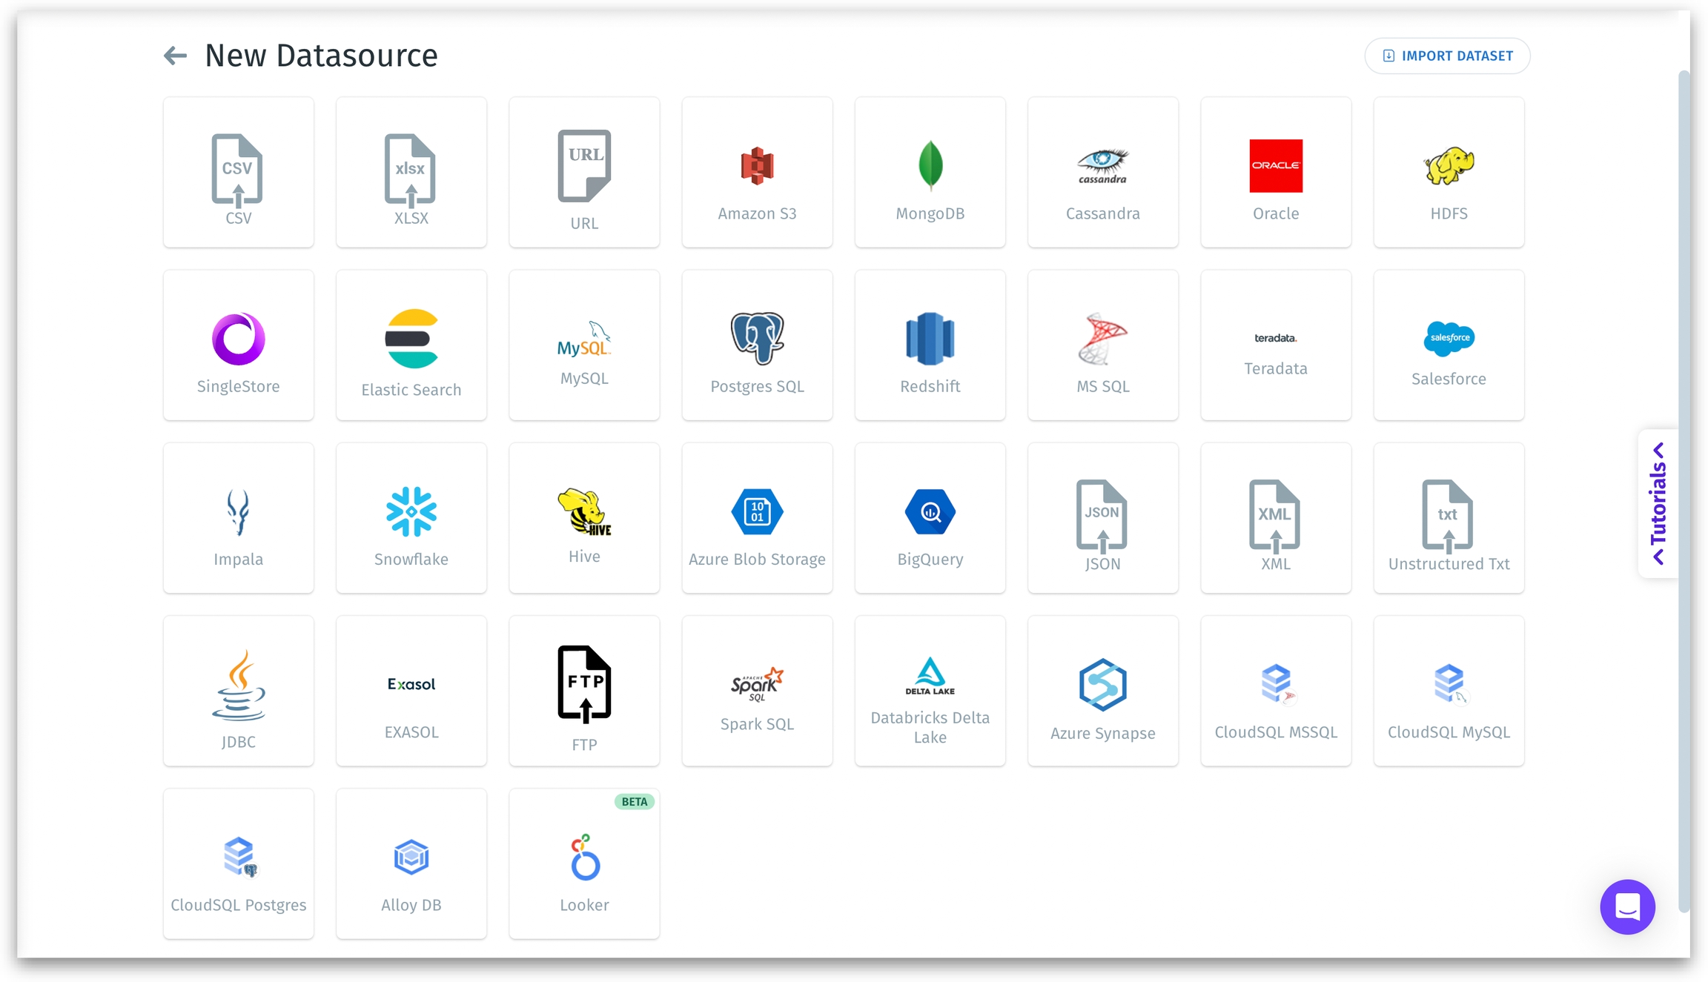Screen dimensions: 1708x982
Task: Select the Unstructured Txt file tile
Action: 1449,518
